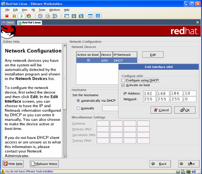Cancel the Edit Interface dialog
Image resolution: width=202 pixels, height=174 pixels.
[161, 110]
